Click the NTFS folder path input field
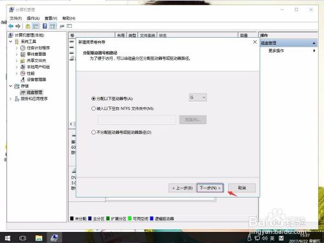Viewport: 324px width, 243px height. coord(137,120)
